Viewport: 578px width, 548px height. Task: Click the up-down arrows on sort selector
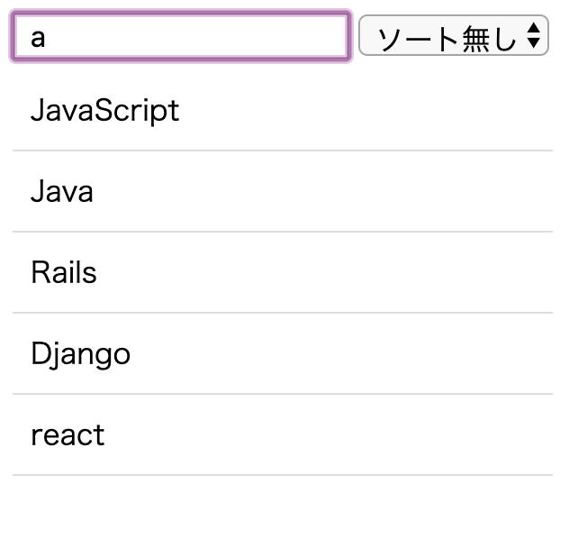(x=534, y=37)
